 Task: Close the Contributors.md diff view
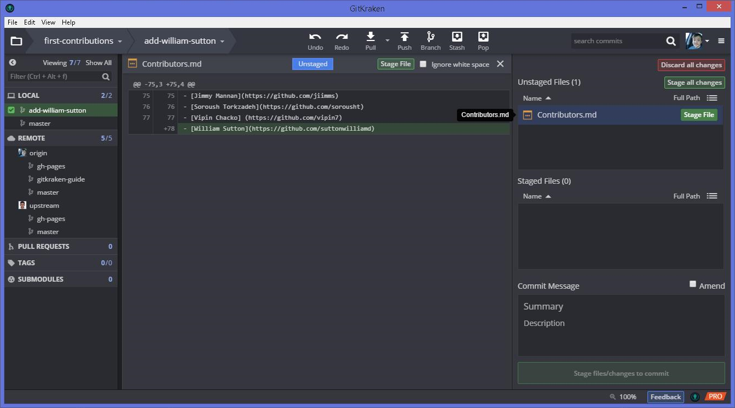(x=500, y=64)
